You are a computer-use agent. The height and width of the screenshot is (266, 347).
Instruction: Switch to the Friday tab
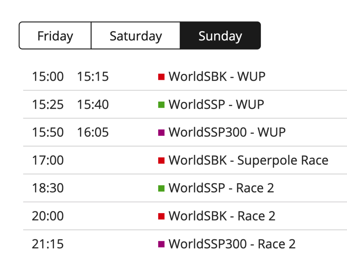tap(55, 35)
